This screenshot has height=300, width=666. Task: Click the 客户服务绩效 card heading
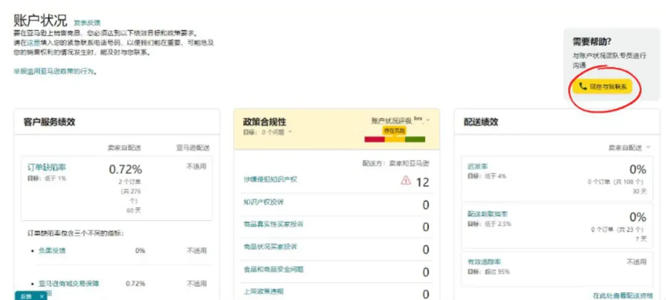pyautogui.click(x=49, y=122)
